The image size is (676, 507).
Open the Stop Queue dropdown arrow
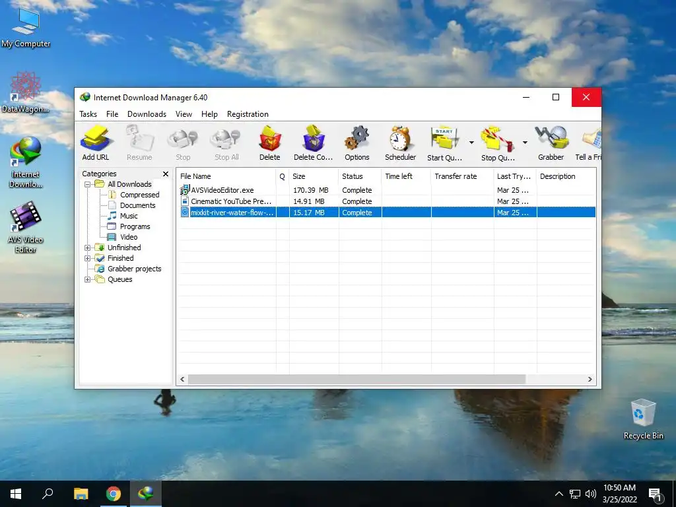click(x=525, y=143)
